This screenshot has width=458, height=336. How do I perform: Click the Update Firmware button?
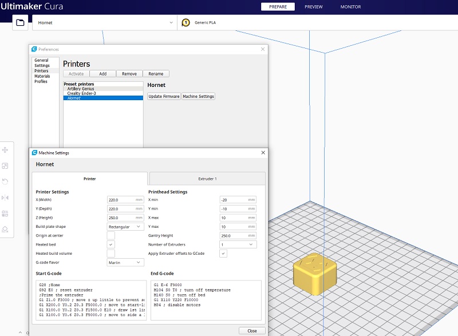164,96
